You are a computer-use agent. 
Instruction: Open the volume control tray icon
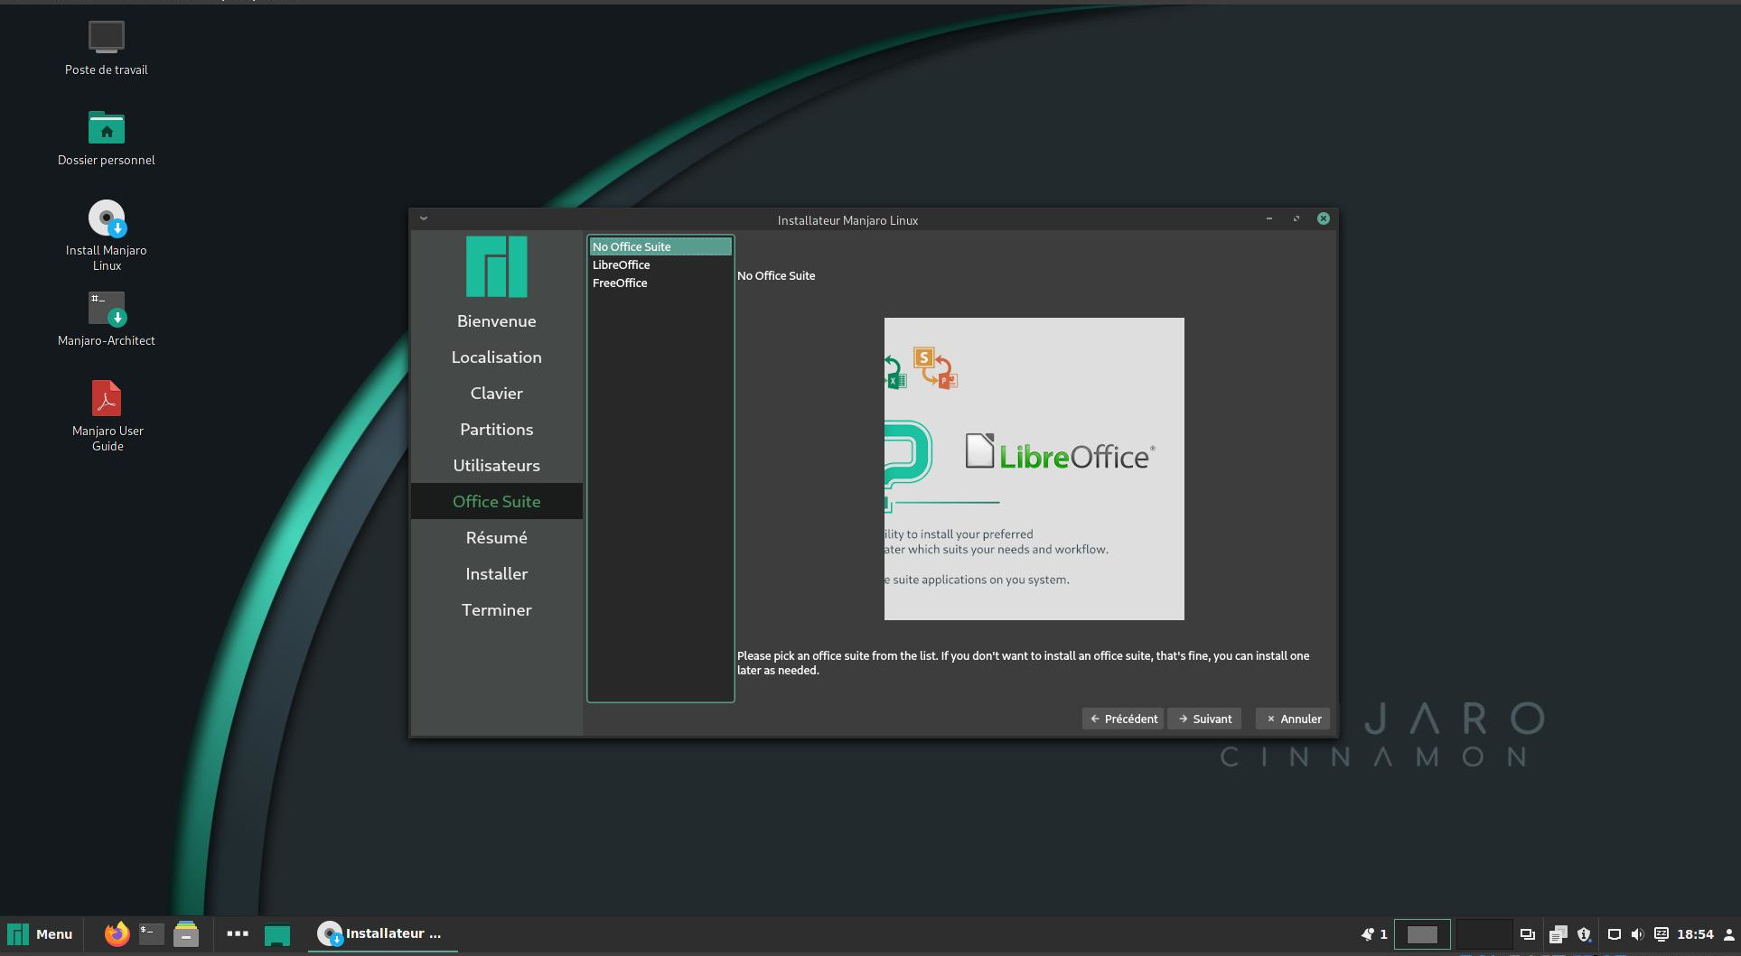pyautogui.click(x=1637, y=934)
